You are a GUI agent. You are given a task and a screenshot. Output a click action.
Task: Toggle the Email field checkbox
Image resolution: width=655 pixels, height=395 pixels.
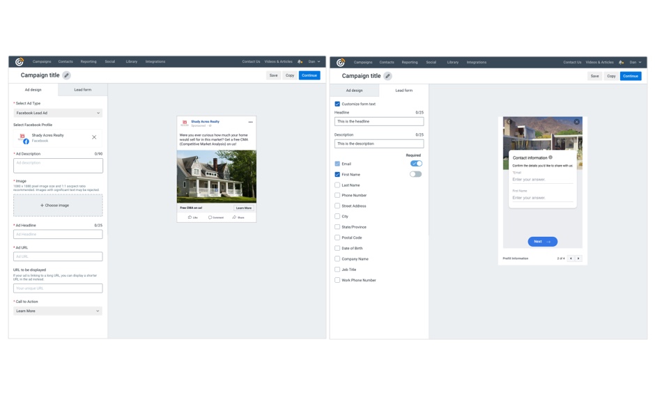(337, 164)
